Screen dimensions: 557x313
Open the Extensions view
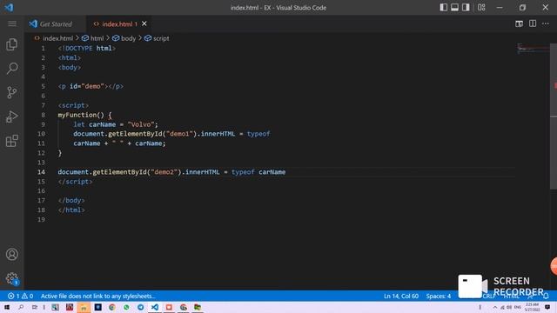point(11,141)
